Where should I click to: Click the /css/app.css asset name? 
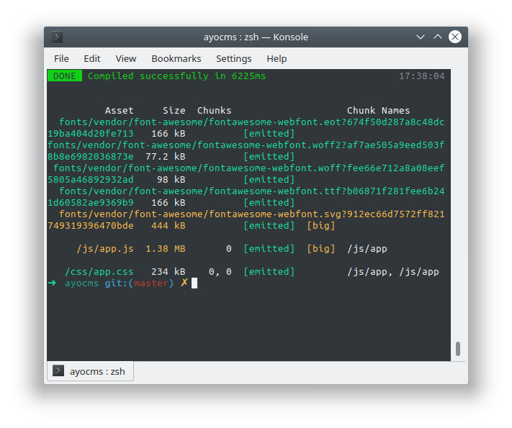pos(99,272)
